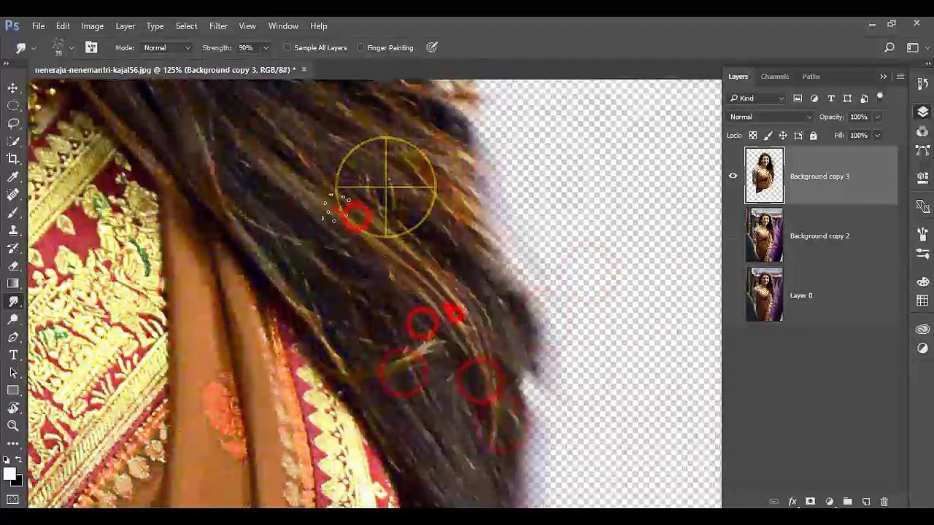Select the Lasso tool
This screenshot has width=934, height=525.
click(x=13, y=123)
